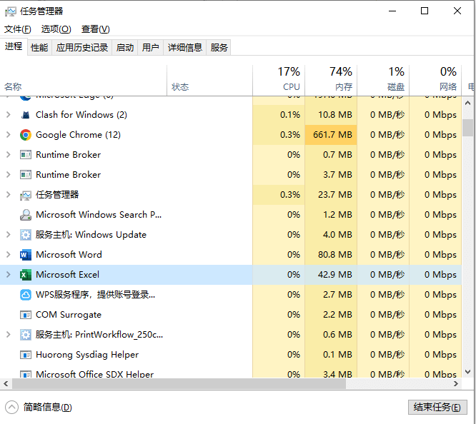
Task: Expand 服务主机: Windows Update row
Action: pyautogui.click(x=8, y=234)
